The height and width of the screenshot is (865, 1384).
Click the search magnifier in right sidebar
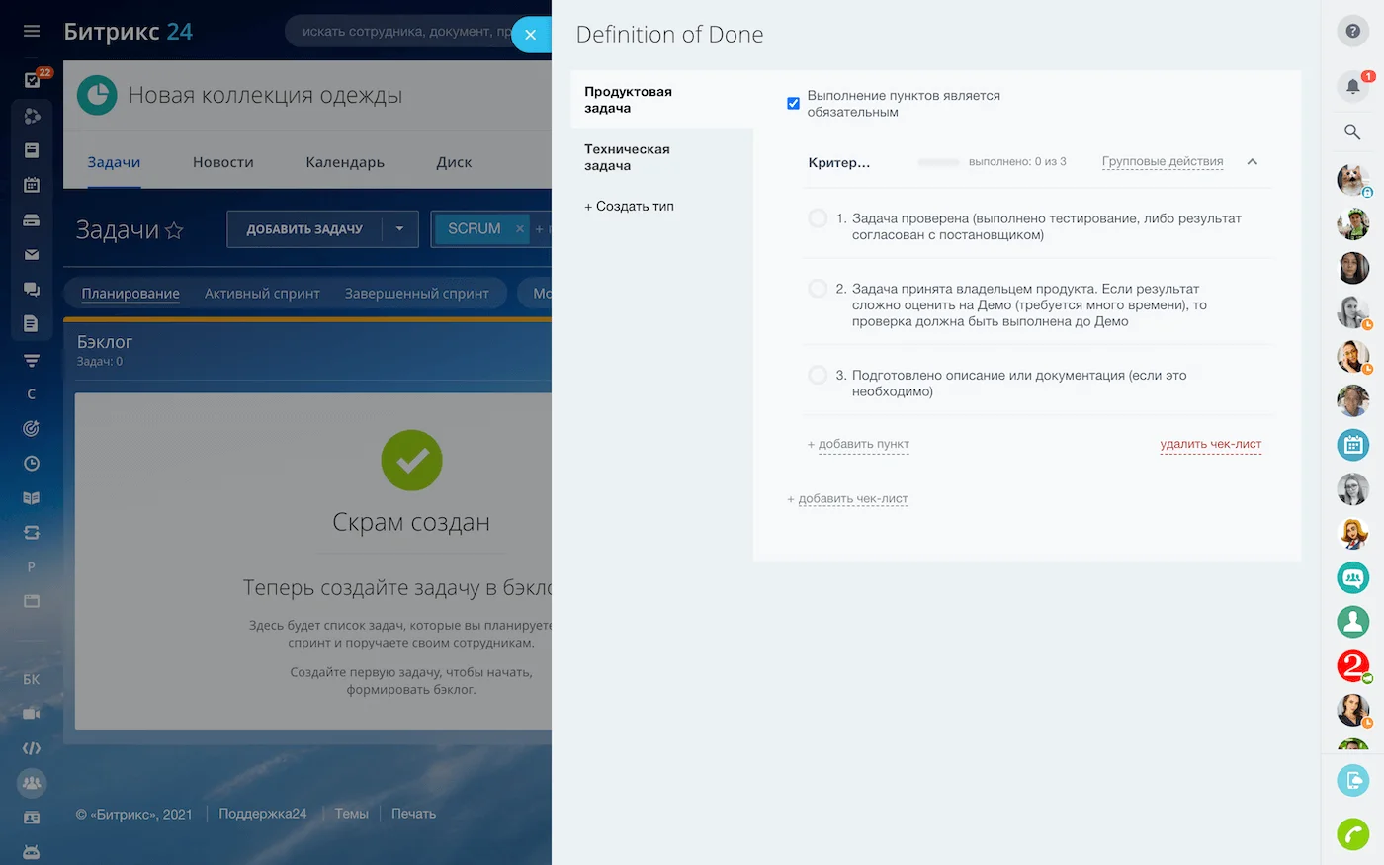coord(1352,131)
